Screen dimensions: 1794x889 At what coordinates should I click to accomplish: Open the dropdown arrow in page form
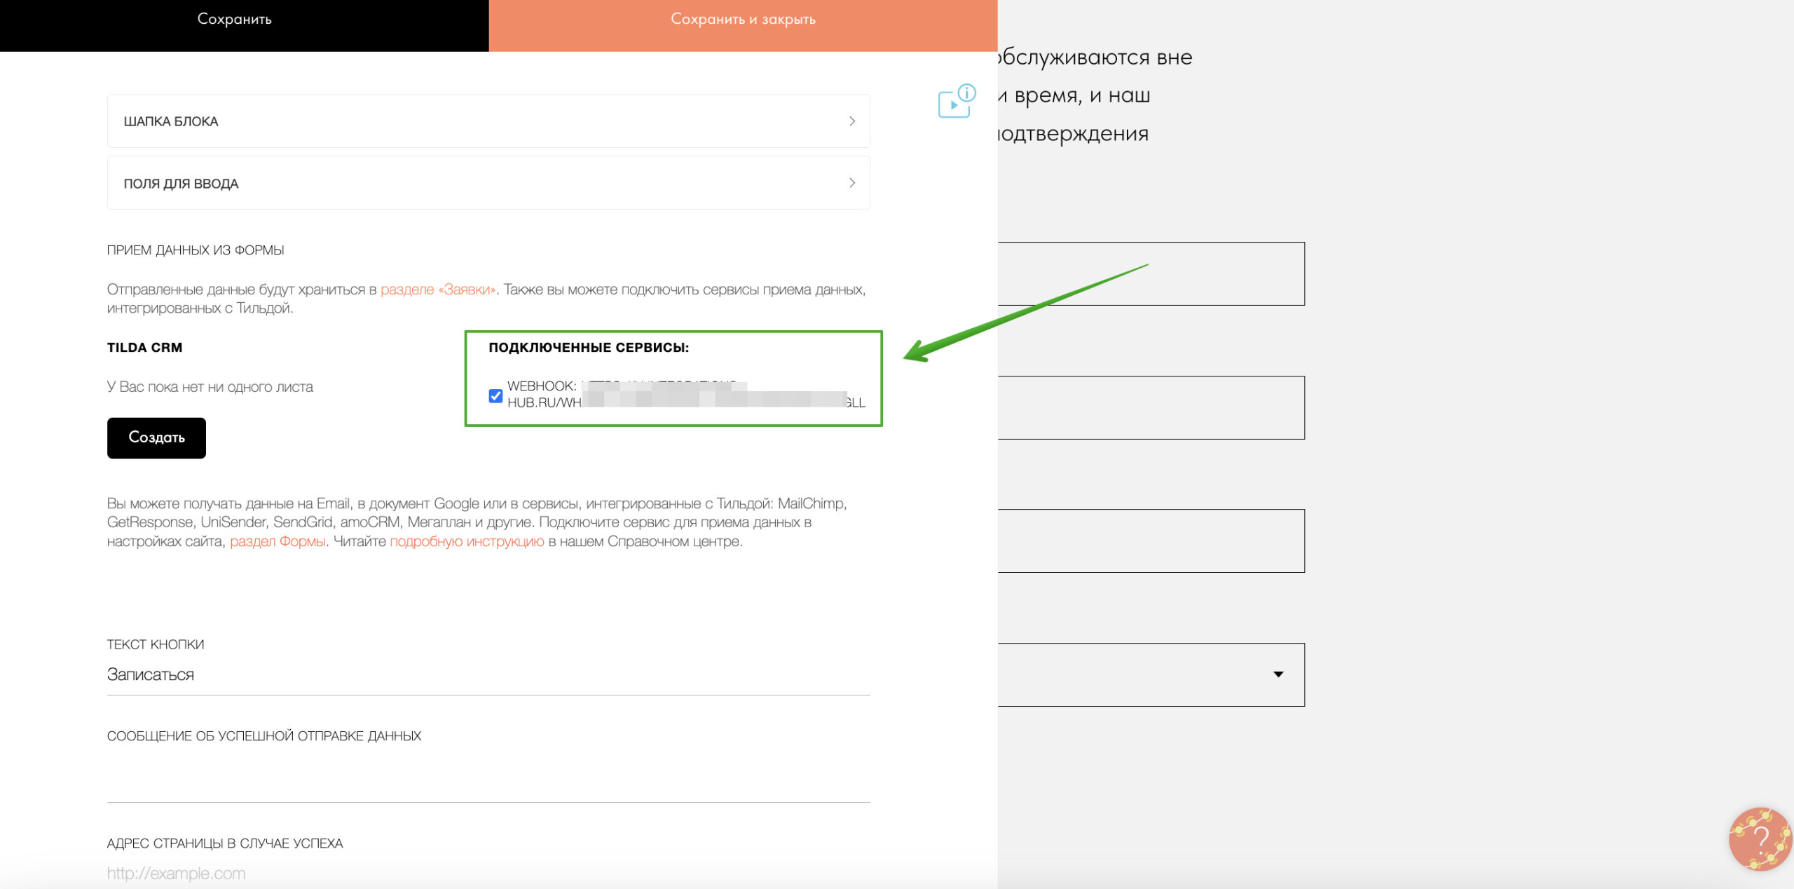(x=1278, y=674)
